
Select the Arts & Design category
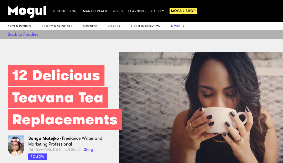click(x=19, y=26)
